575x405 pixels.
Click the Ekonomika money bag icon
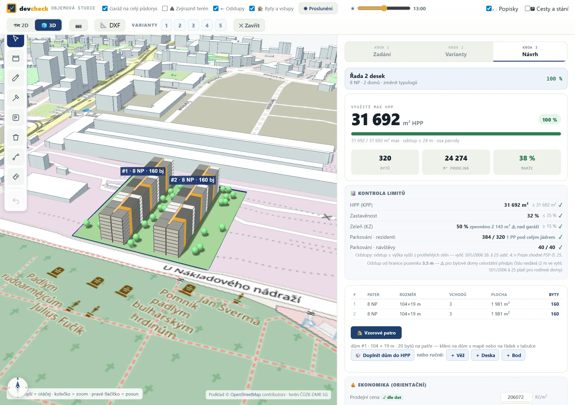pyautogui.click(x=353, y=385)
